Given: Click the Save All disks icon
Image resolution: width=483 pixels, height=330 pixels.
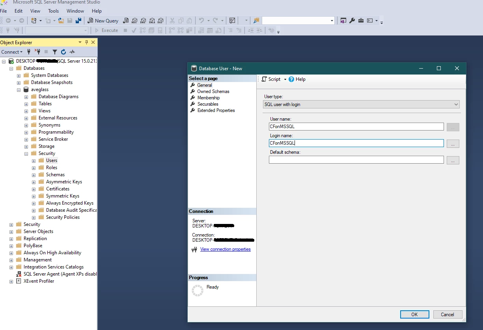Looking at the screenshot, I should coord(78,21).
